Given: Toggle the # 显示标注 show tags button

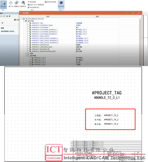Looking at the screenshot, I should coord(61,4).
